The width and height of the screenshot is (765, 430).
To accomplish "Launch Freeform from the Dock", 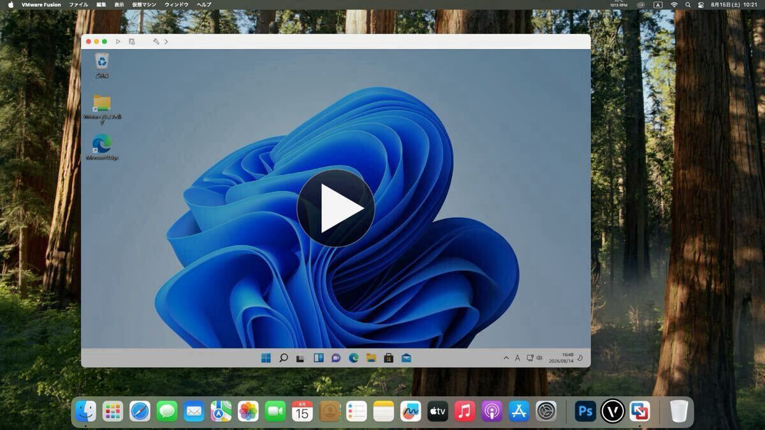I will (411, 411).
